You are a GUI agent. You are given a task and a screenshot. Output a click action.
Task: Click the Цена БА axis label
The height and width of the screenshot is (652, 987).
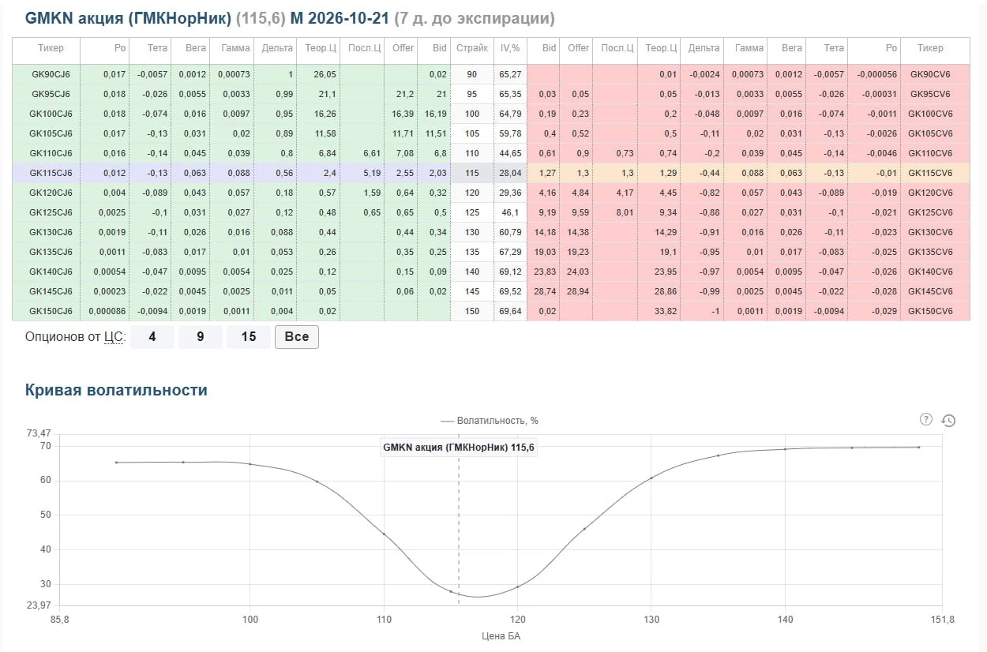pyautogui.click(x=501, y=635)
